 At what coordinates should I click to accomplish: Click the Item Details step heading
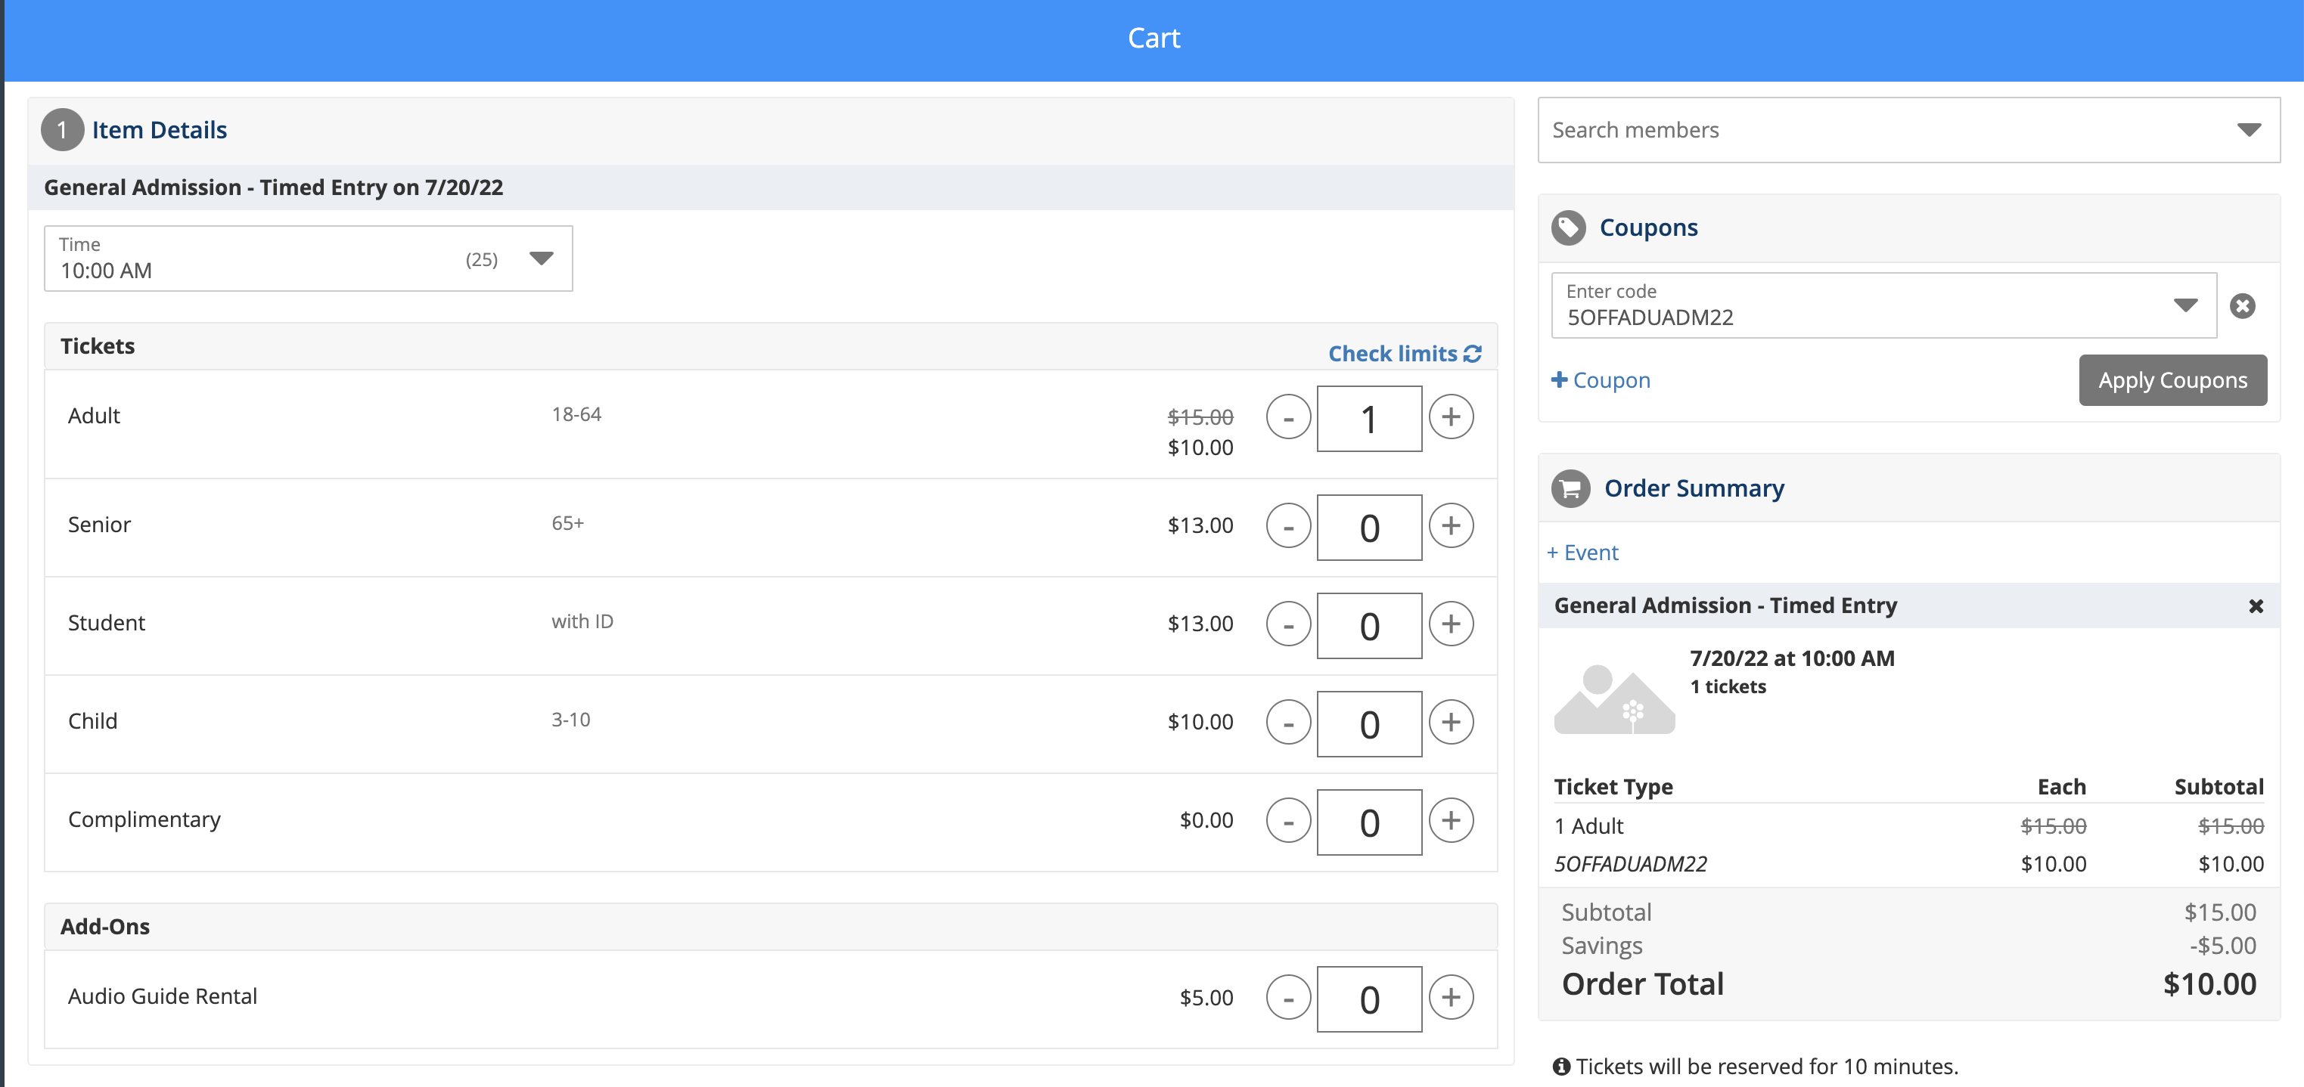coord(159,131)
